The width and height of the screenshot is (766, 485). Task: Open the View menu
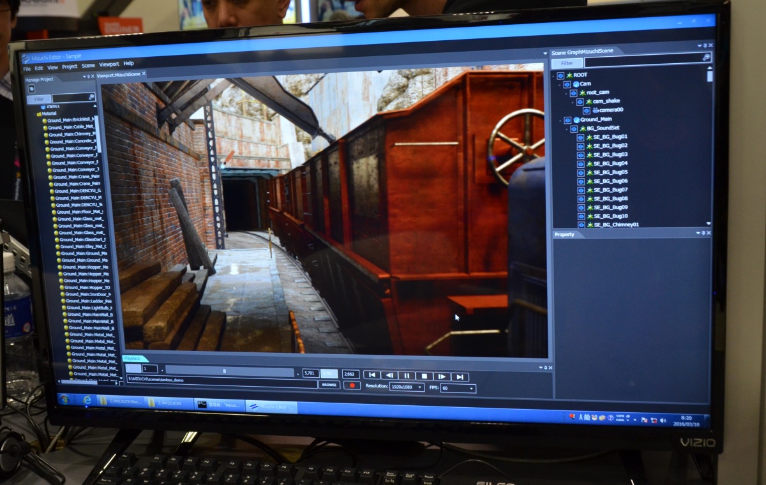tap(52, 67)
